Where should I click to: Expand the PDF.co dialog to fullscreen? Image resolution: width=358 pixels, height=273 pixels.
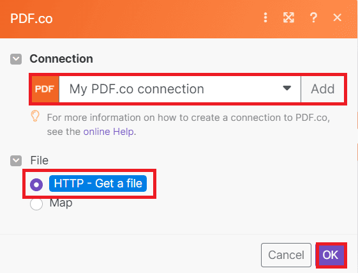click(288, 18)
